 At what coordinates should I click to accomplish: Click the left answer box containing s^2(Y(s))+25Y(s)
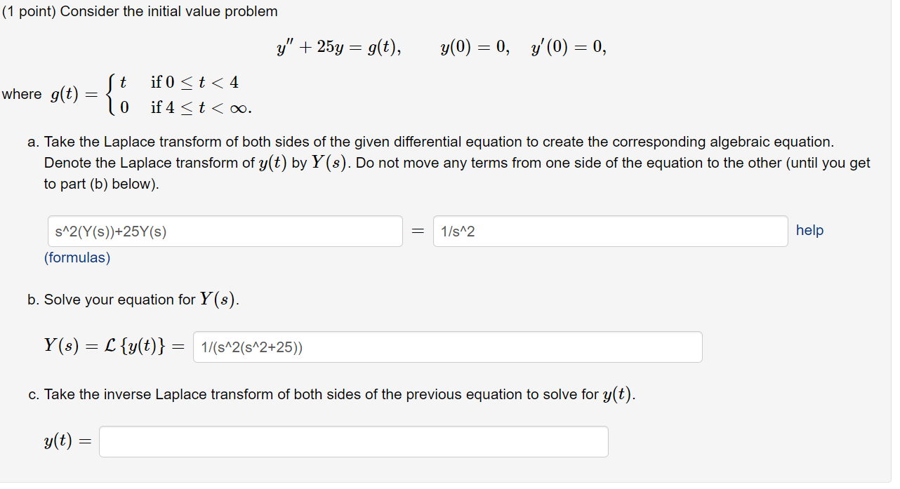click(x=225, y=230)
